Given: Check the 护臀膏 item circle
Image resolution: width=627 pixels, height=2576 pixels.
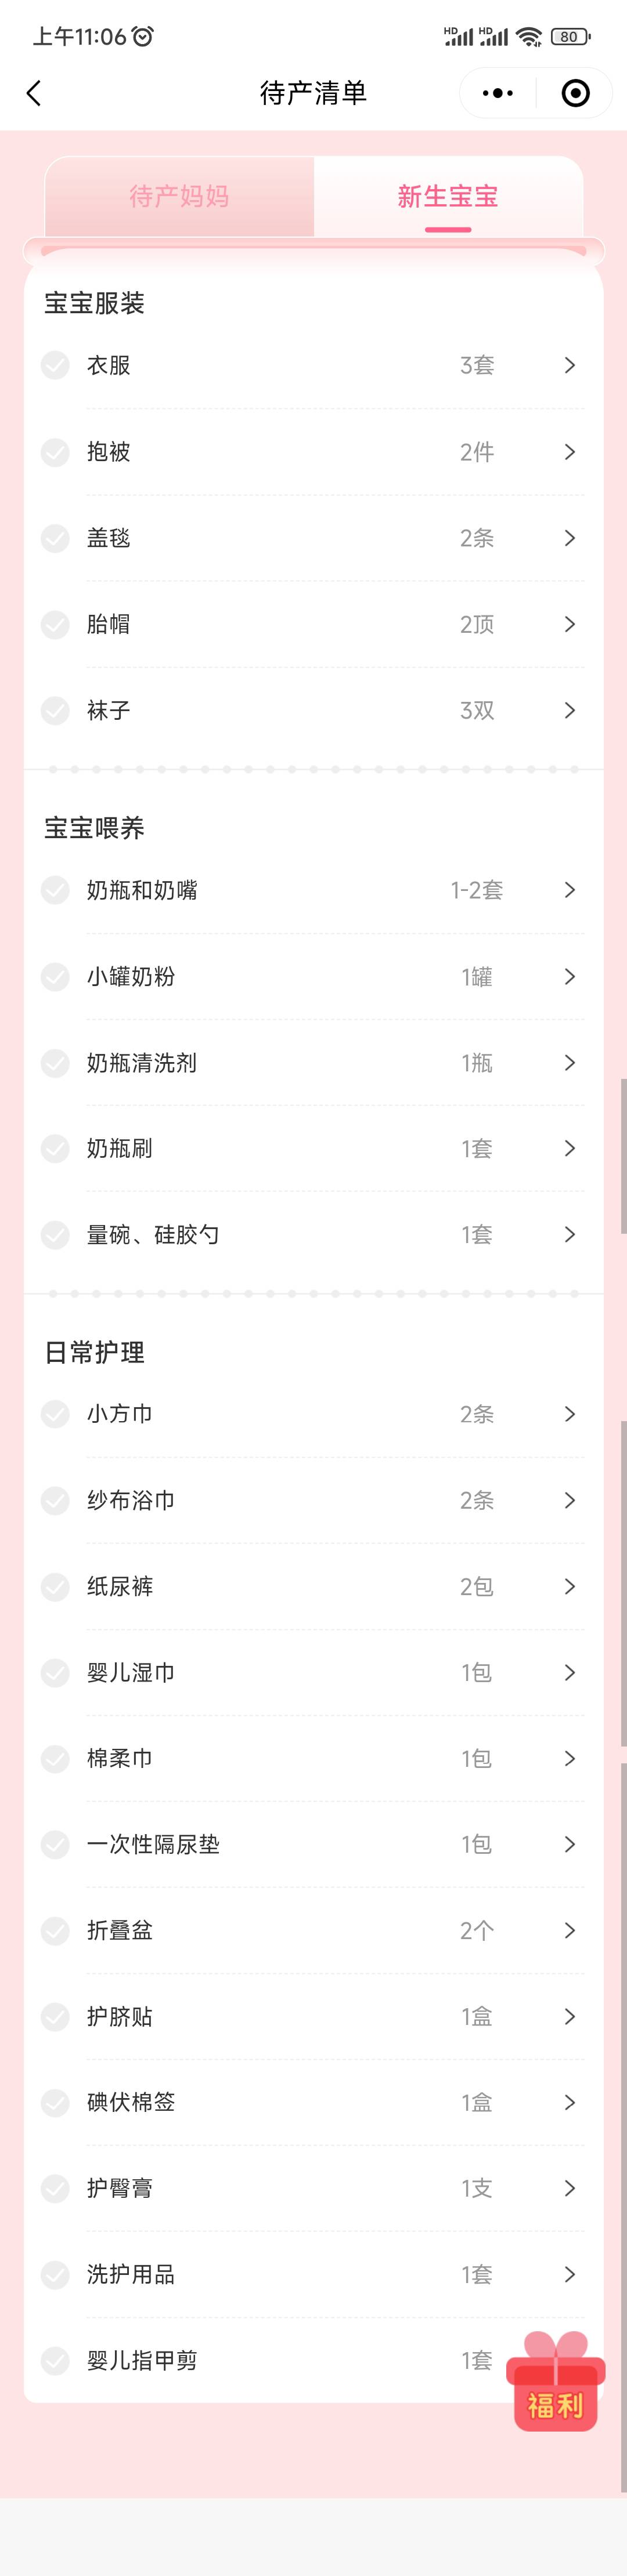Looking at the screenshot, I should pyautogui.click(x=55, y=2189).
